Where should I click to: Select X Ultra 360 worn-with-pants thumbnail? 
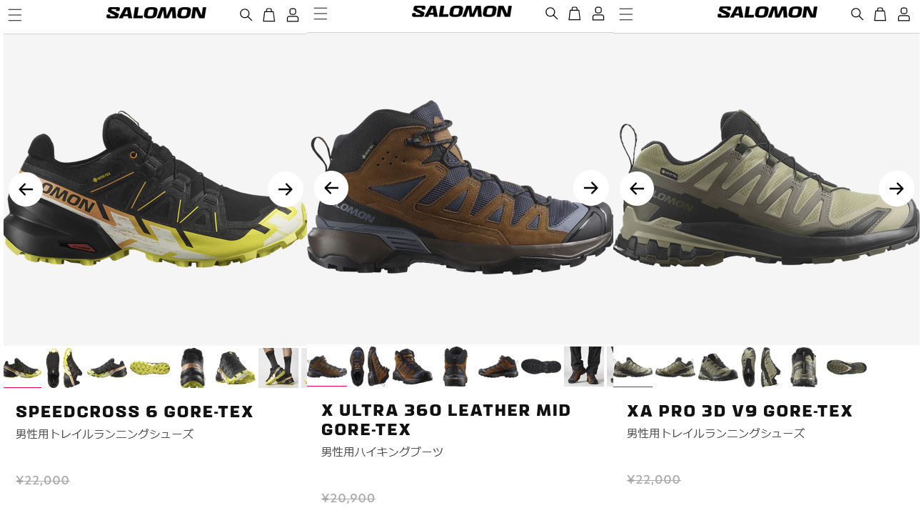[x=584, y=367]
